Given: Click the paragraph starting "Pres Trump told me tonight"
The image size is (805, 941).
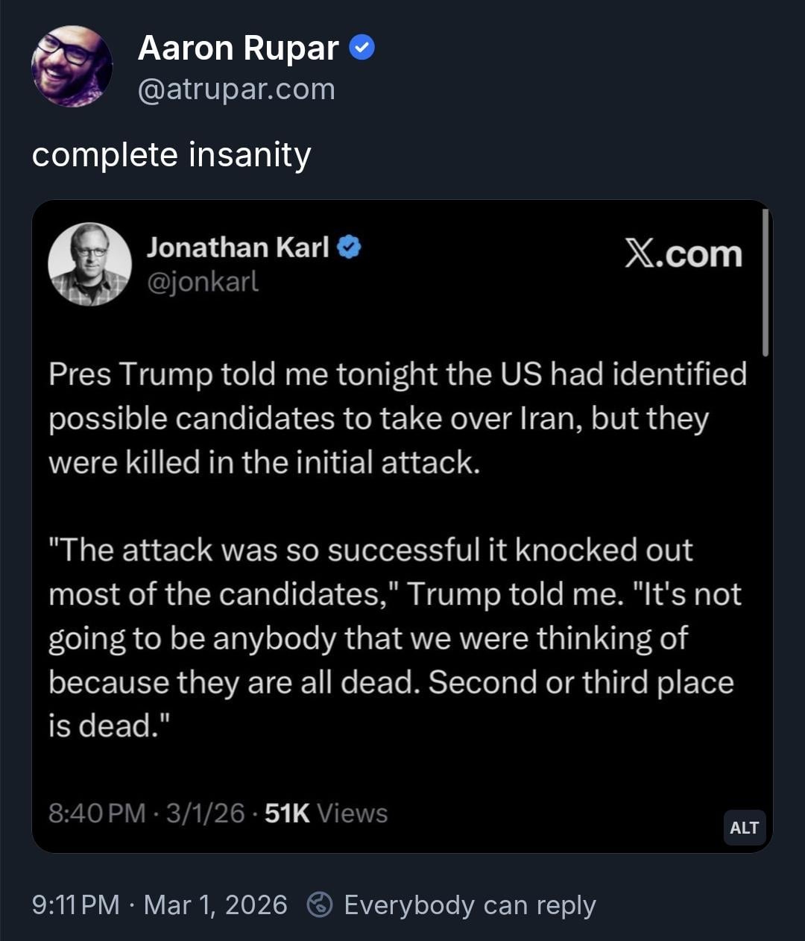Looking at the screenshot, I should [397, 418].
